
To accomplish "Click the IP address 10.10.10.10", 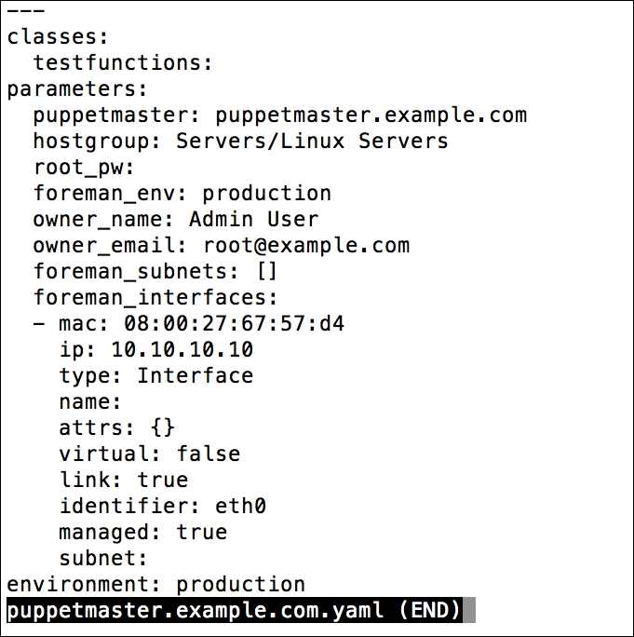I will [x=182, y=350].
